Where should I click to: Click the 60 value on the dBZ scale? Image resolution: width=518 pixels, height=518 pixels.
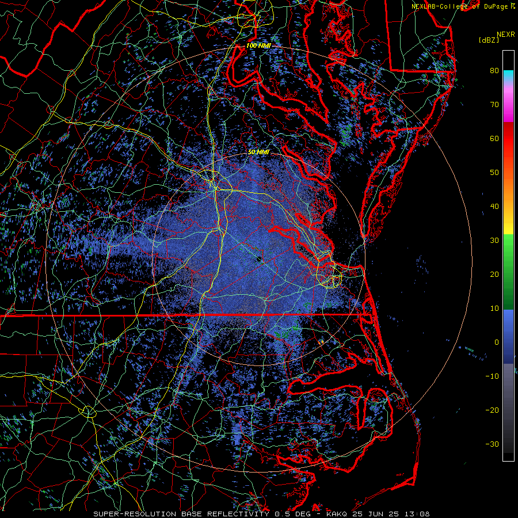(494, 138)
